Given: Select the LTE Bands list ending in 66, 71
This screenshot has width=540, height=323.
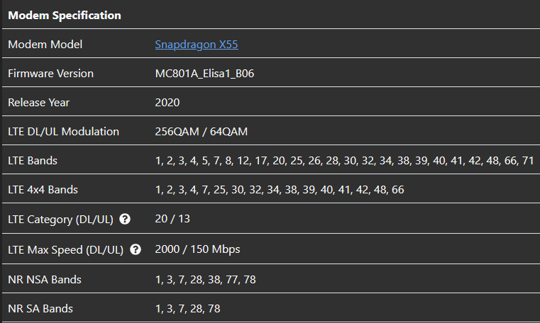Looking at the screenshot, I should (x=344, y=161).
